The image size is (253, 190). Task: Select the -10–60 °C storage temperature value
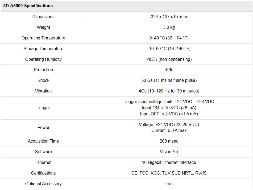pyautogui.click(x=169, y=49)
